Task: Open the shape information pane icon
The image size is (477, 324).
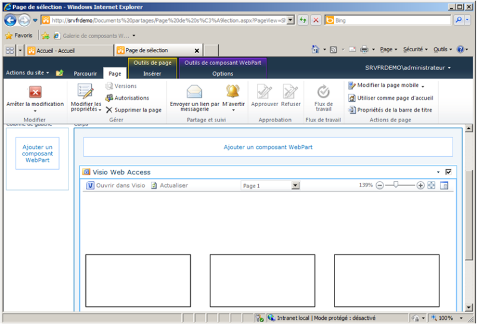Action: [444, 185]
